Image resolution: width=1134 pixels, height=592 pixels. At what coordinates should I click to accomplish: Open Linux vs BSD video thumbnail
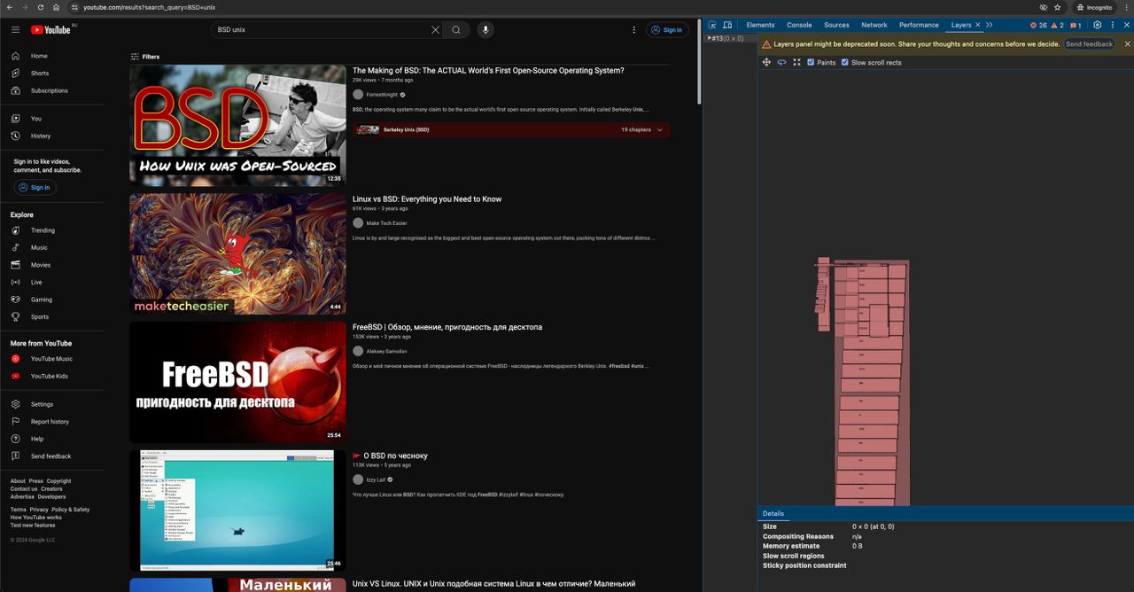coord(237,253)
